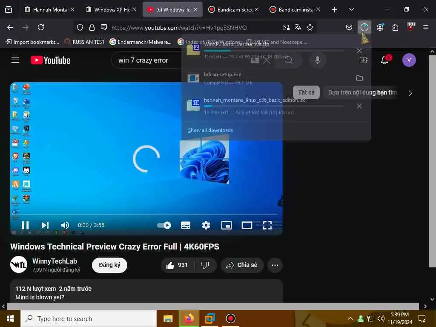This screenshot has width=436, height=327.
Task: Open tracking protection shield icon
Action: click(80, 27)
